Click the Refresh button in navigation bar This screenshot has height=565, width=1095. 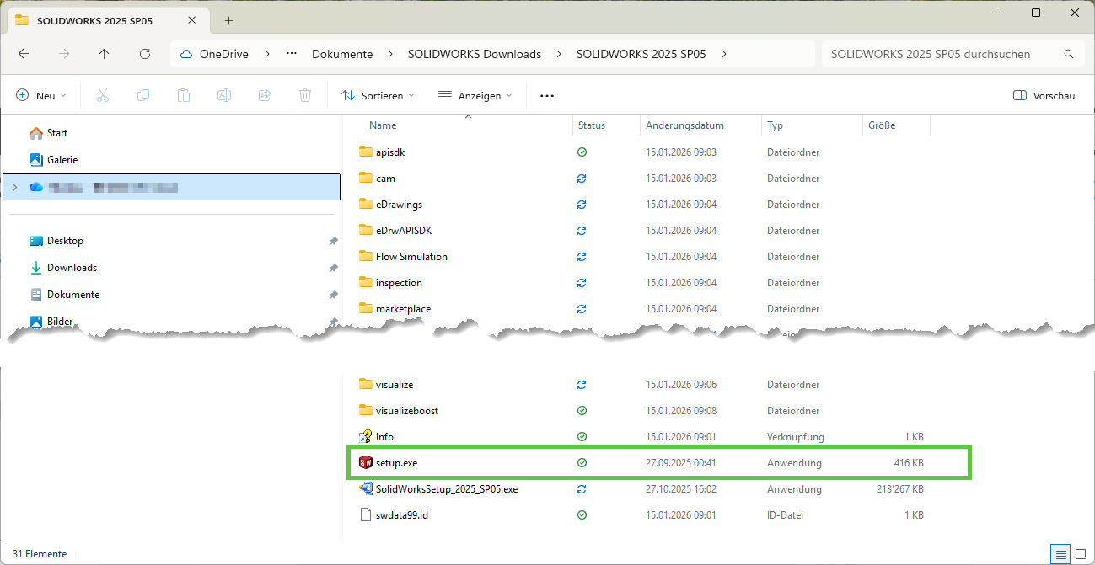(x=145, y=54)
